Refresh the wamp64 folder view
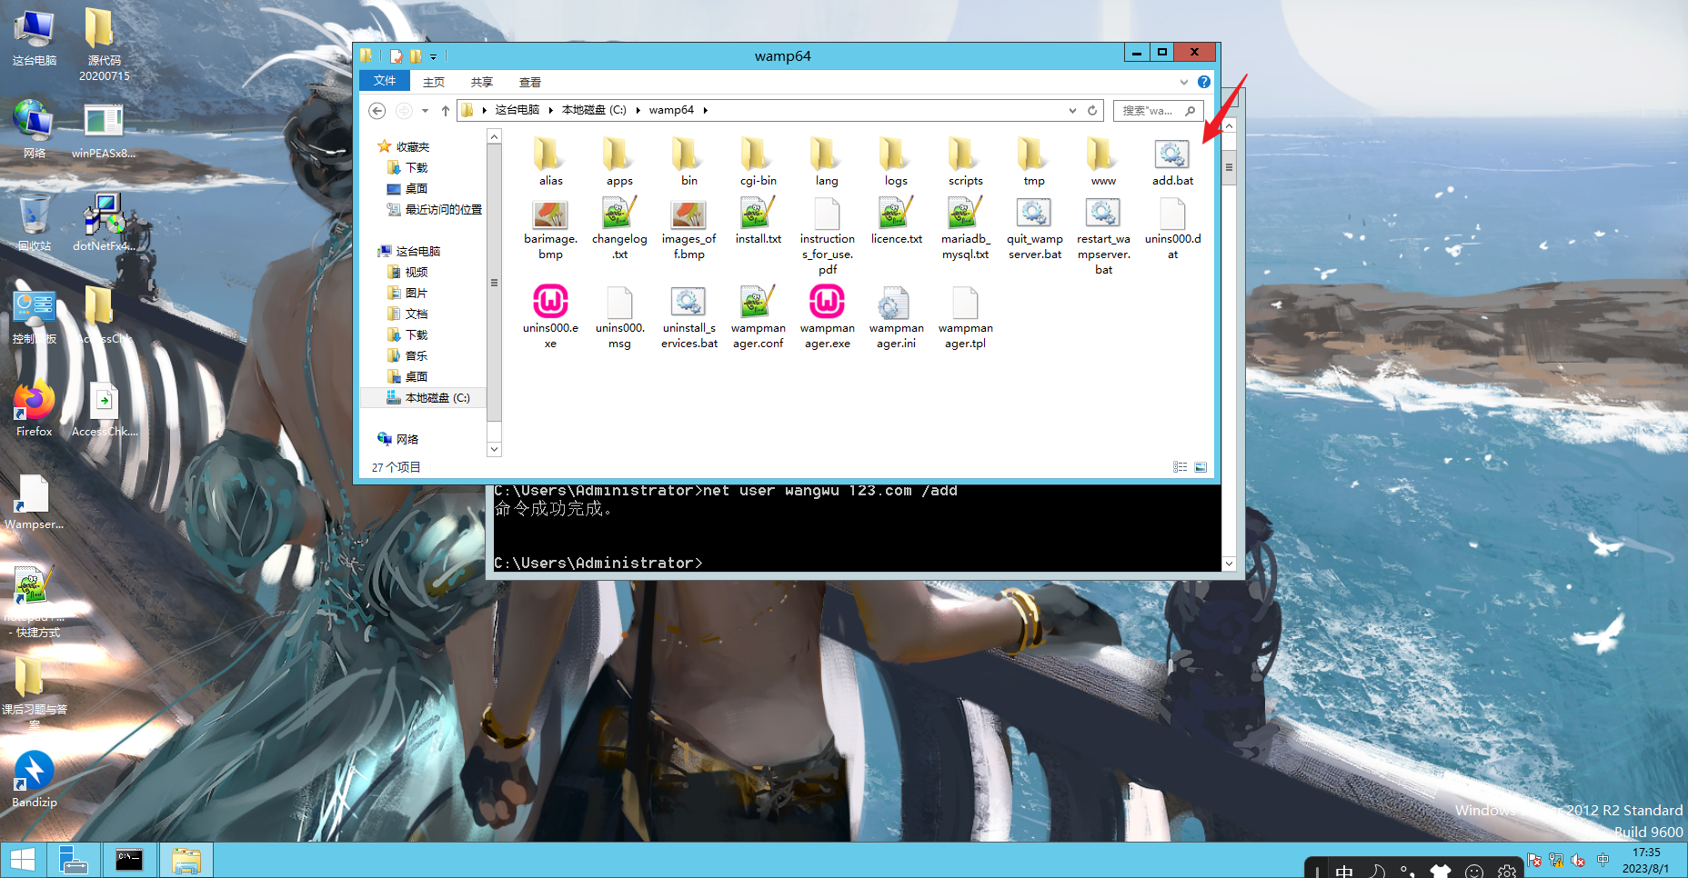This screenshot has height=878, width=1688. point(1091,110)
